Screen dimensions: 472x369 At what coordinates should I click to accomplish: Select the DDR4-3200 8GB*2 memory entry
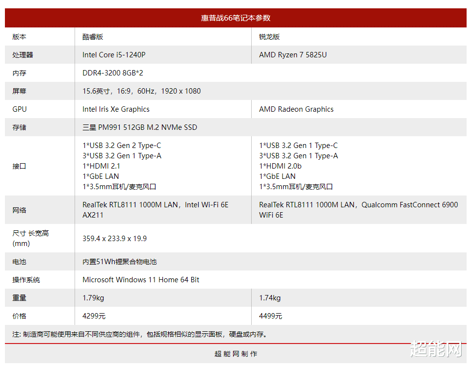pyautogui.click(x=113, y=73)
